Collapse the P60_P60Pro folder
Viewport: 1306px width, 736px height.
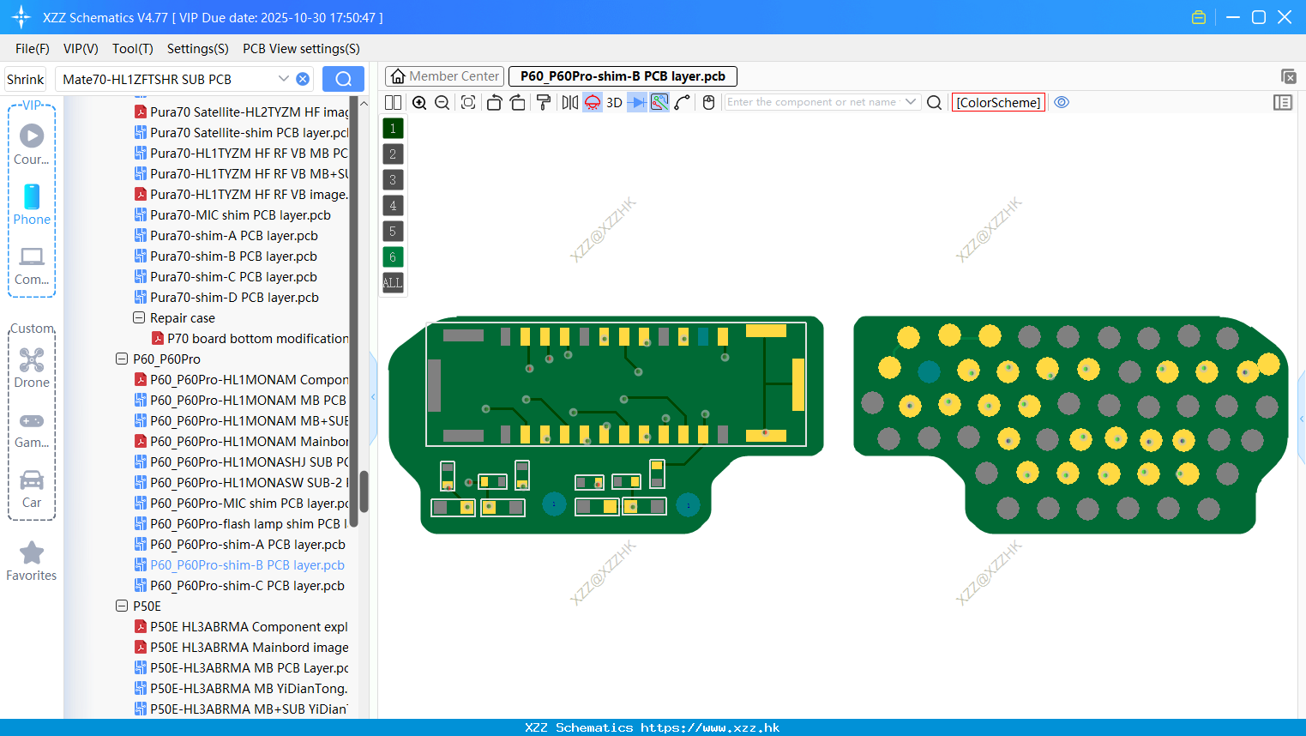coord(122,359)
